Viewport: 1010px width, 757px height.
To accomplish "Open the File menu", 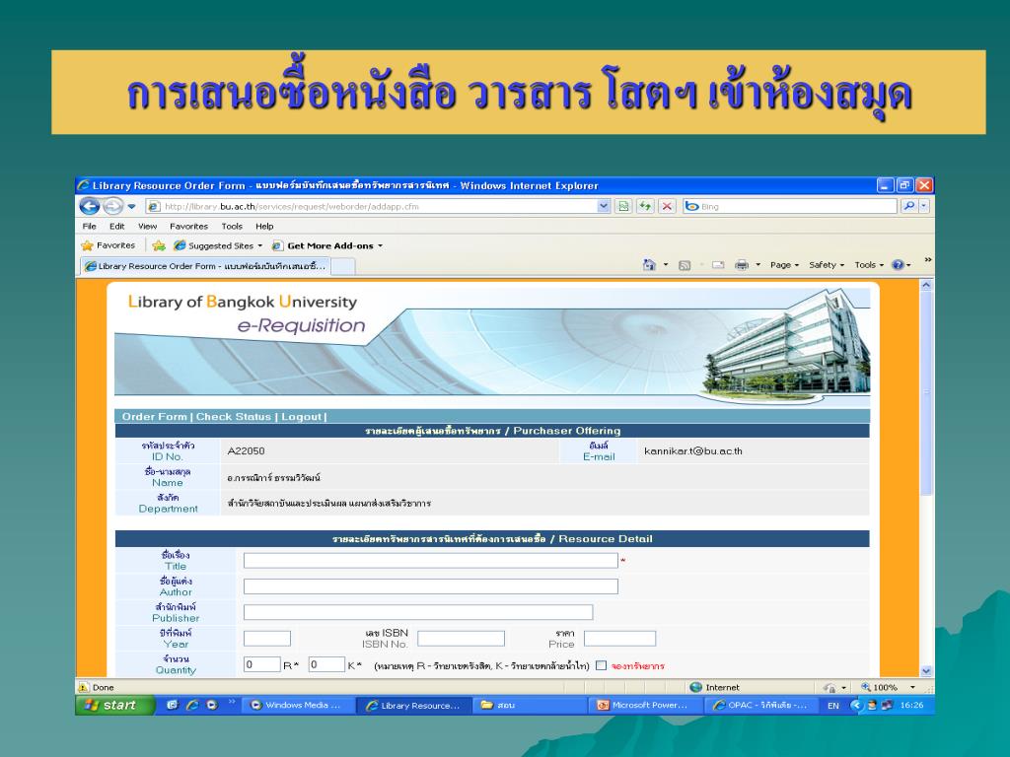I will click(89, 227).
